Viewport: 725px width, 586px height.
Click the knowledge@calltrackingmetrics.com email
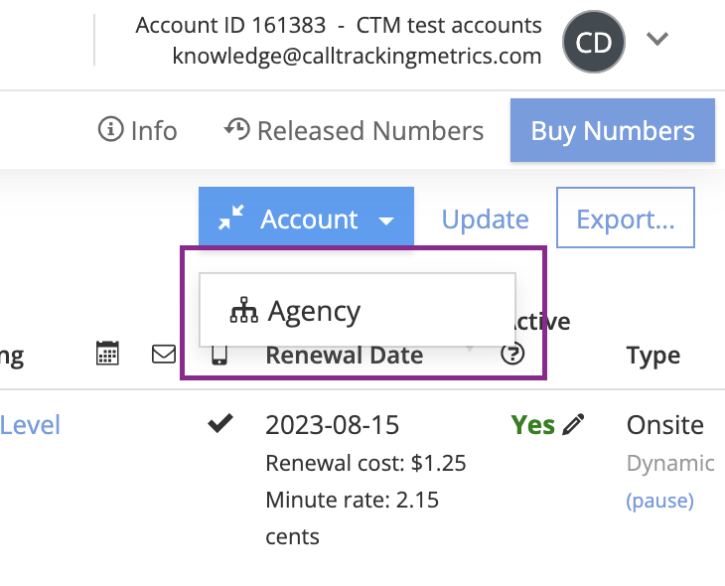pyautogui.click(x=357, y=56)
